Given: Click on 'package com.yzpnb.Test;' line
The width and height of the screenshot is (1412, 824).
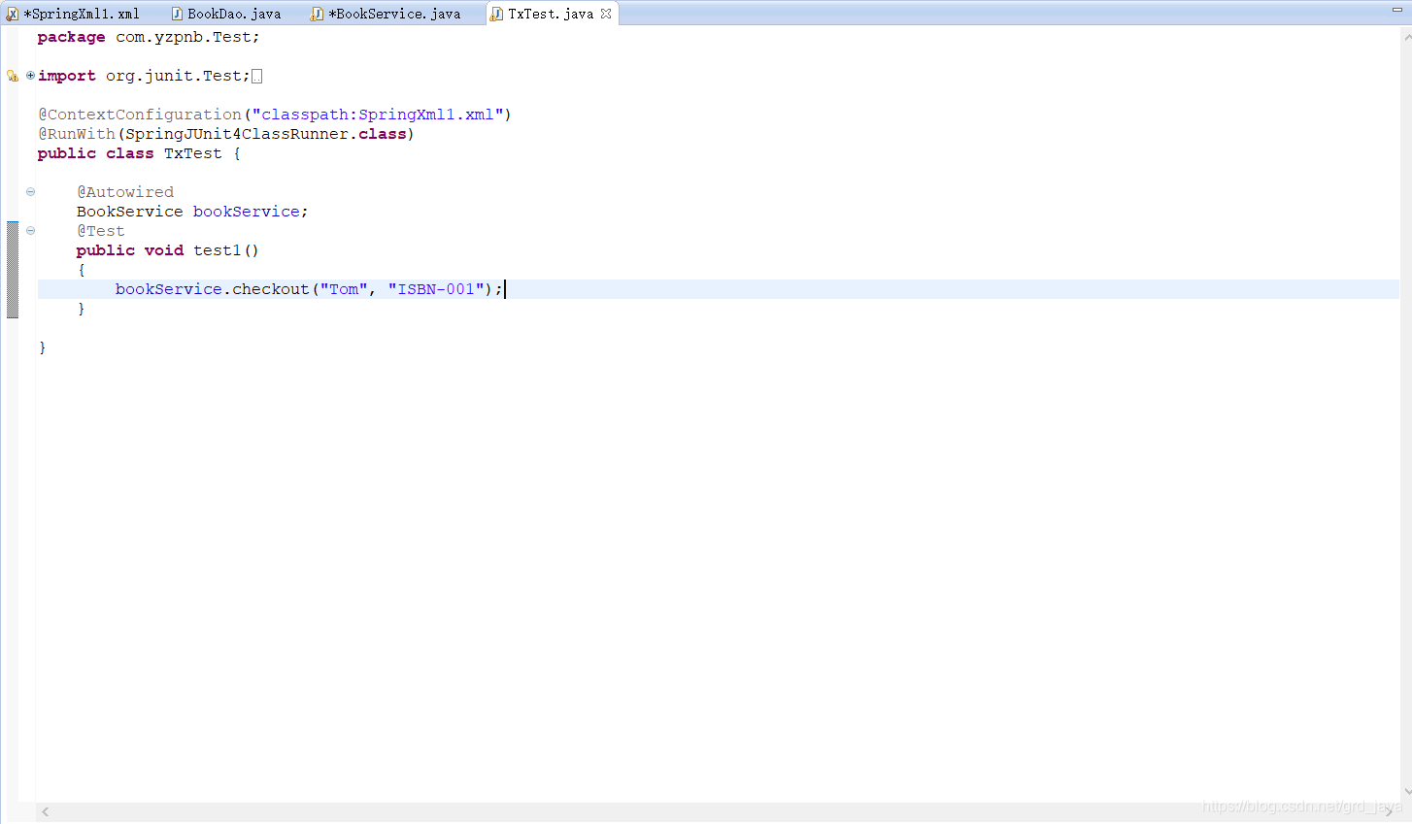Looking at the screenshot, I should point(149,37).
